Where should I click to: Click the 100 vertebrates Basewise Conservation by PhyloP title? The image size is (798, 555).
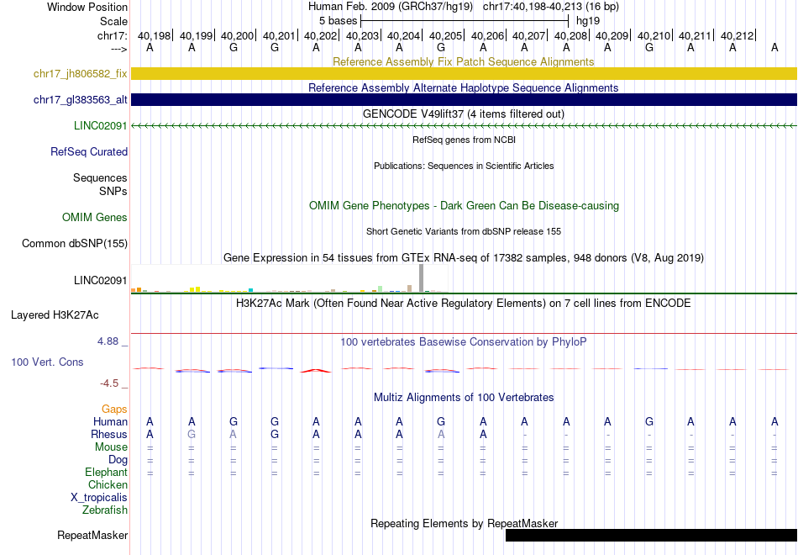pos(463,342)
